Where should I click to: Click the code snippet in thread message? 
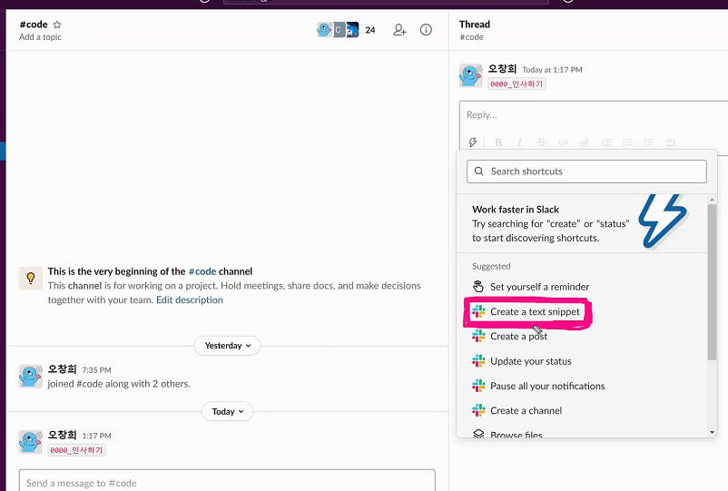coord(516,84)
